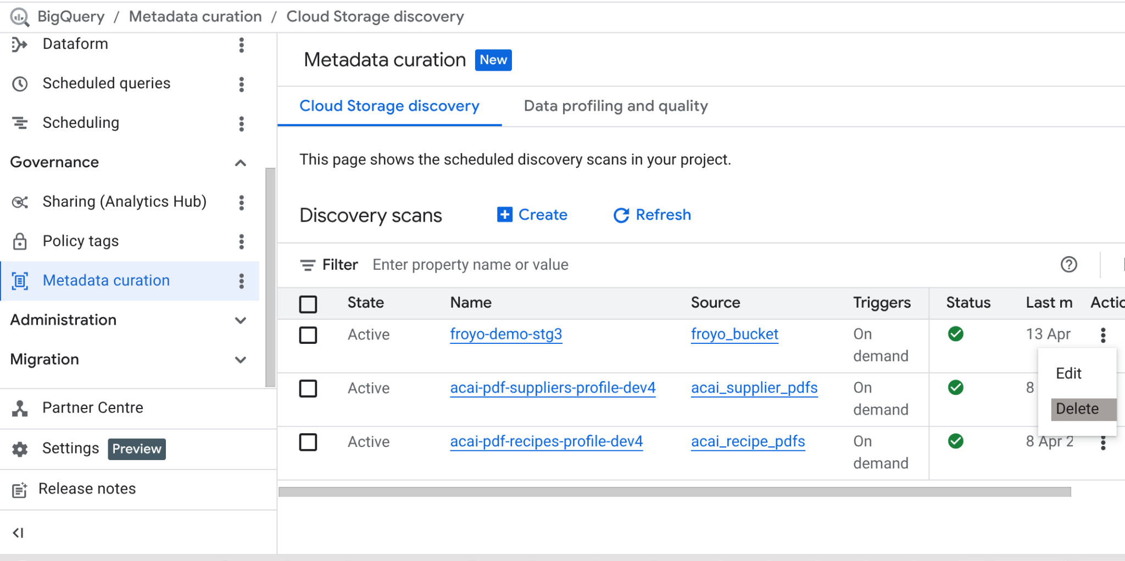Create a new discovery scan
Image resolution: width=1125 pixels, height=561 pixels.
coord(532,215)
